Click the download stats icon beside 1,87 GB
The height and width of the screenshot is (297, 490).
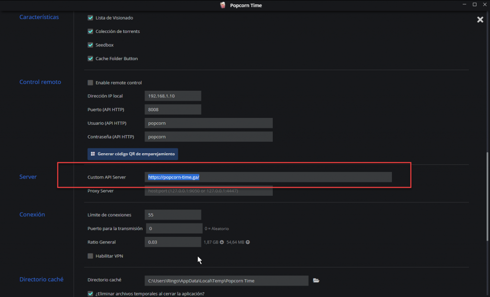[x=222, y=242]
